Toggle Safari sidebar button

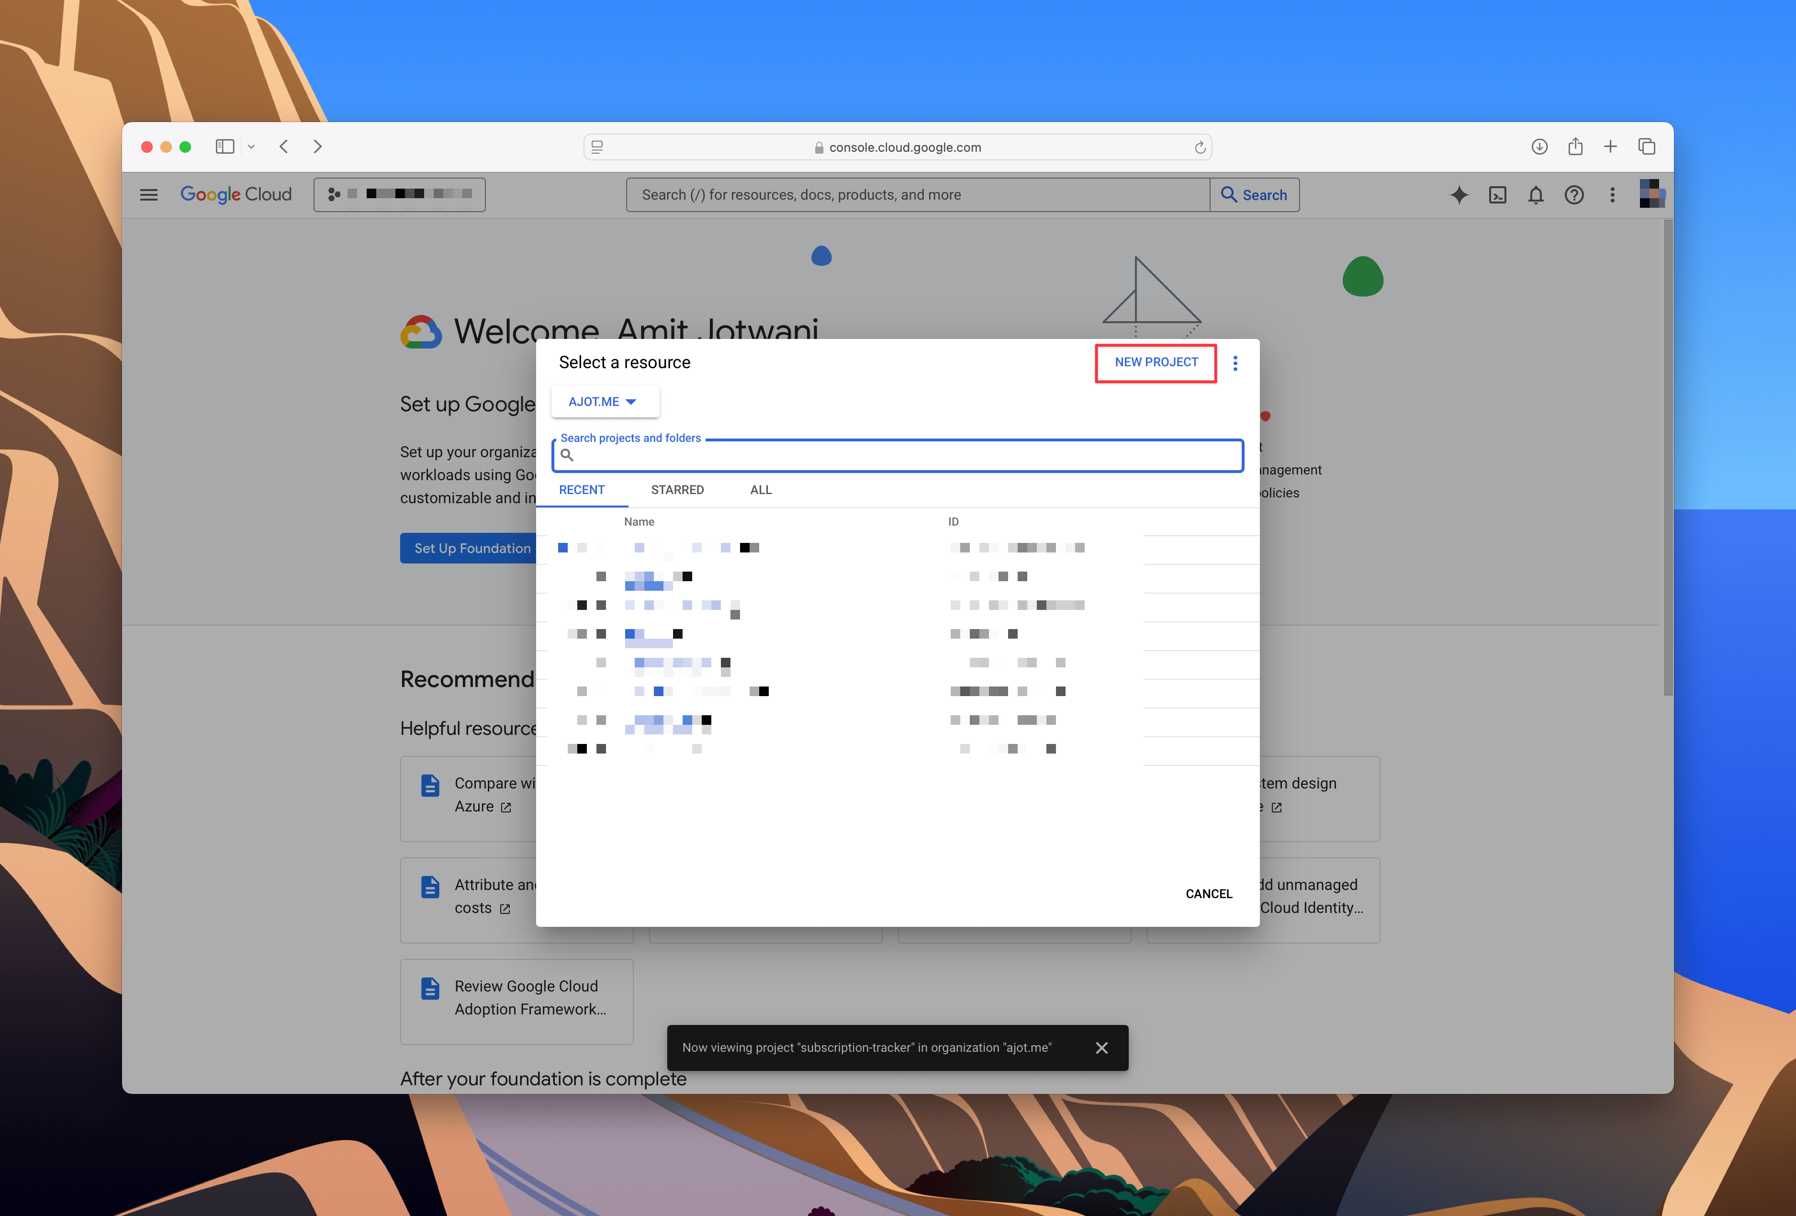pos(225,147)
